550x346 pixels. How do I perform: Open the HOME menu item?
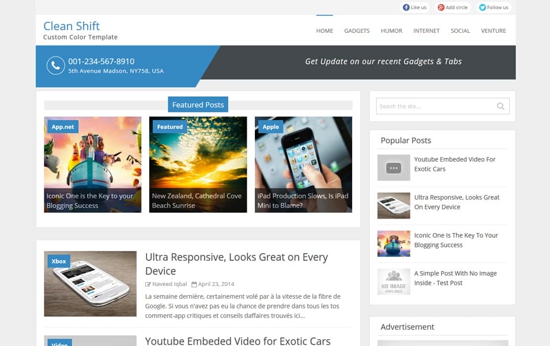click(325, 31)
